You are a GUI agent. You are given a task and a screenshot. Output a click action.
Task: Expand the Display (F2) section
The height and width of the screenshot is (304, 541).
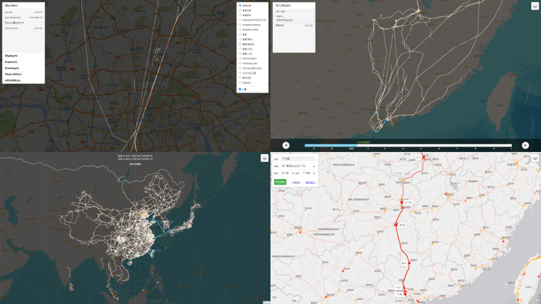[x=24, y=56]
